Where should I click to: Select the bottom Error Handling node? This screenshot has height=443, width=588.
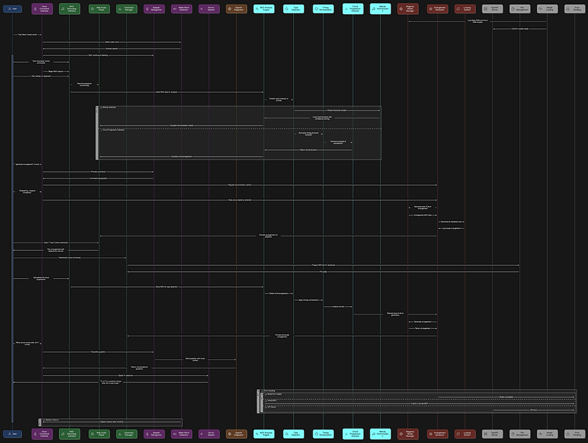[x=575, y=434]
